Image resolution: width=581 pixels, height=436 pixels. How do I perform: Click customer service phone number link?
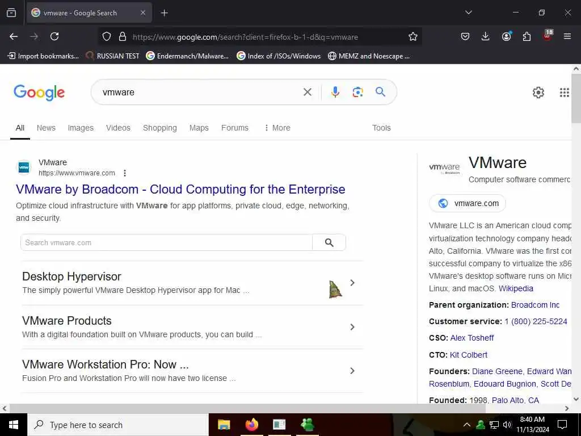[536, 321]
